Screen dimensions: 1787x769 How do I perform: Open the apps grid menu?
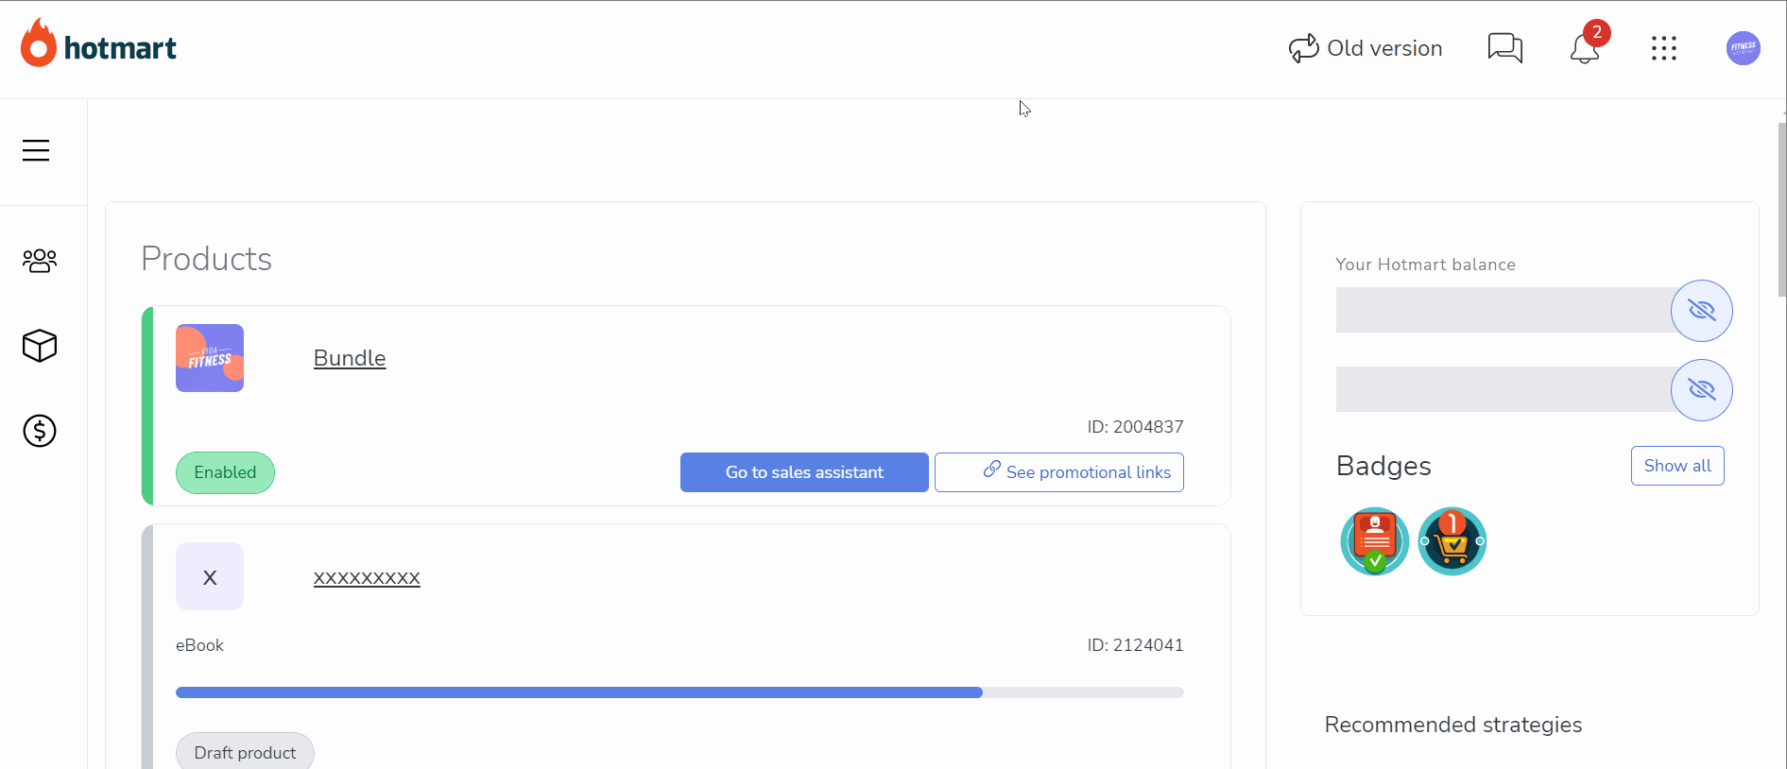coord(1664,48)
